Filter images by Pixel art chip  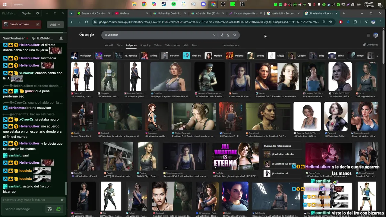[x=192, y=55]
